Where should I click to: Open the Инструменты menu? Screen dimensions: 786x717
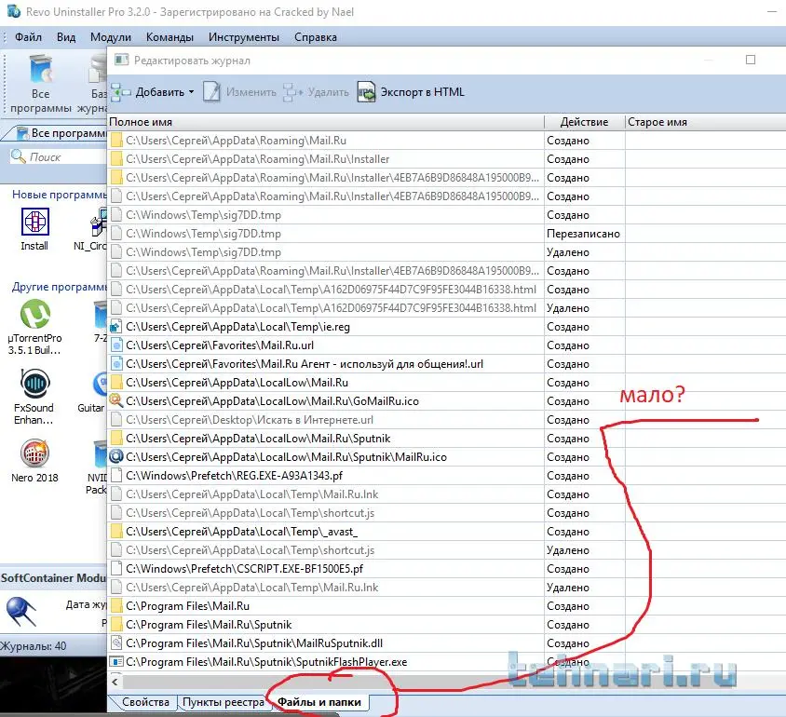point(243,37)
